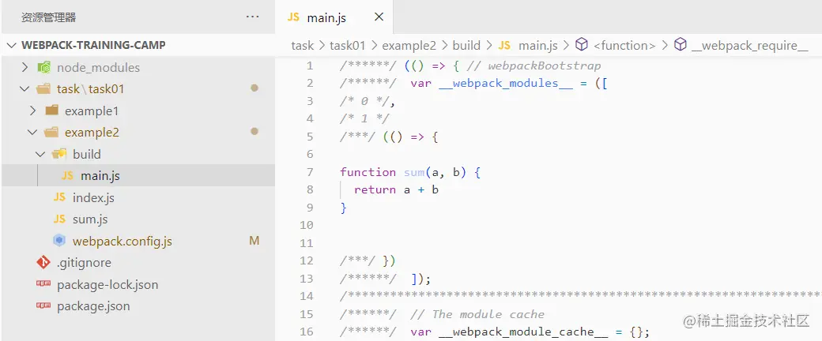Viewport: 822px width, 341px height.
Task: Click the build folder icon
Action: coord(59,154)
